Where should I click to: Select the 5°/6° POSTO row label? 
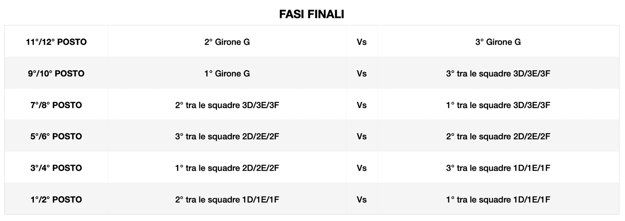tap(56, 136)
